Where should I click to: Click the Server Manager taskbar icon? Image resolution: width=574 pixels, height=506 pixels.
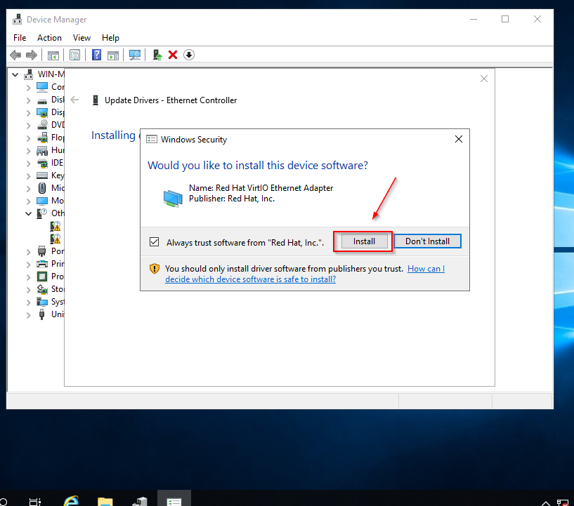140,501
